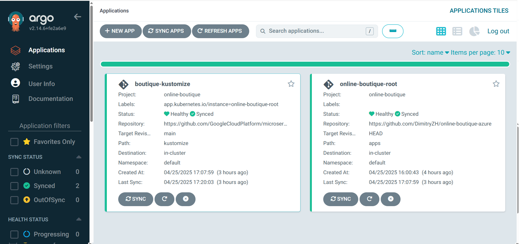Viewport: 519px width, 244px height.
Task: Collapse the SYNC STATUS filter section
Action: [79, 157]
